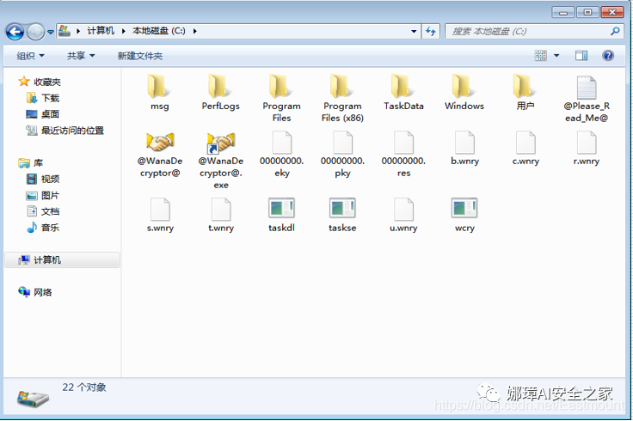The image size is (633, 421).
Task: Open the PerfLogs folder
Action: coord(220,93)
